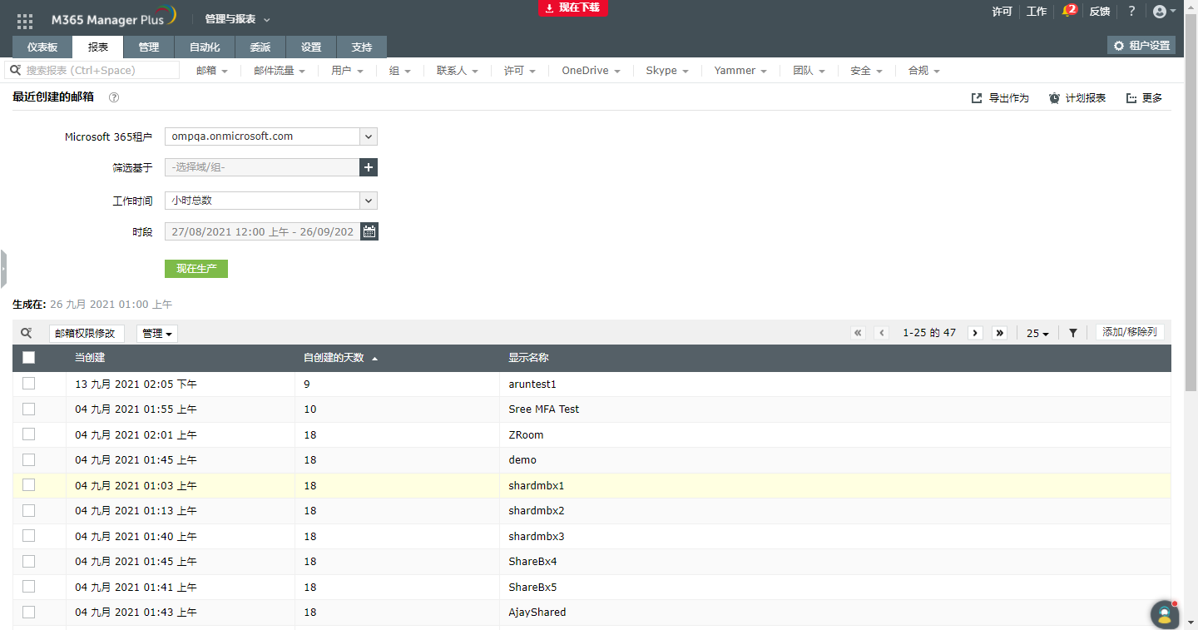Screen dimensions: 1198x630
Task: Jump to the last page of results
Action: [1000, 333]
